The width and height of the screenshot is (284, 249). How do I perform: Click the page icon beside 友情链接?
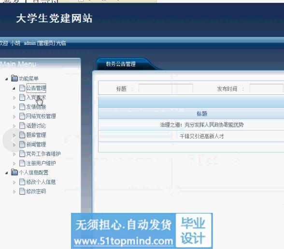click(x=22, y=107)
